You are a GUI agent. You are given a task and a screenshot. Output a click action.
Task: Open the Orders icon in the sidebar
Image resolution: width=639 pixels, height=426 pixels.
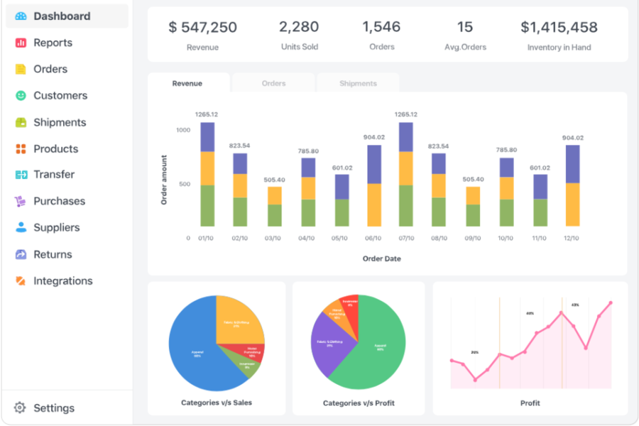tap(21, 69)
